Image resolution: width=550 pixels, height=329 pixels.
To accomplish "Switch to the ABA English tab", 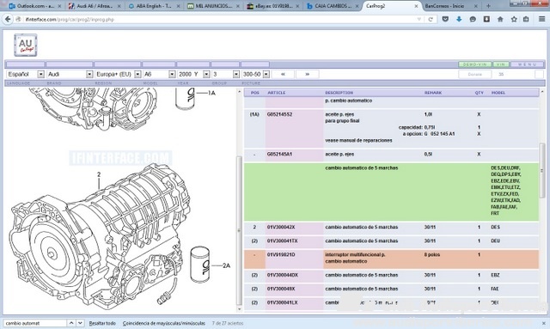I will (155, 6).
